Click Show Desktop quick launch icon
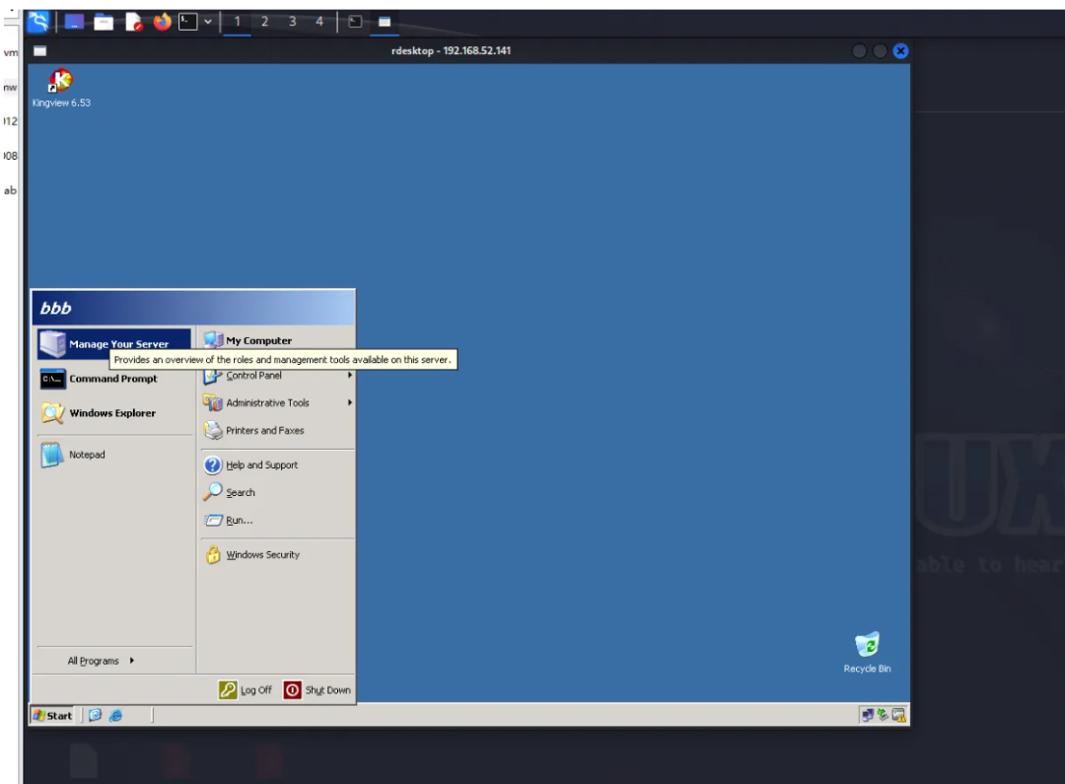 [x=95, y=715]
